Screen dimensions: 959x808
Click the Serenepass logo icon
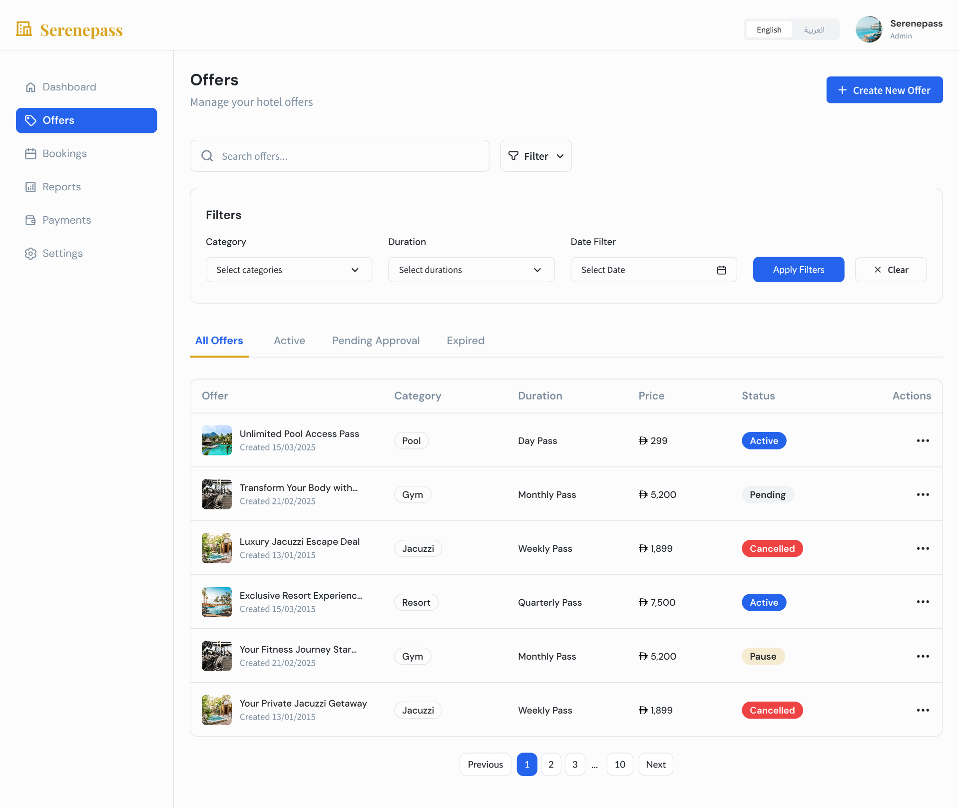24,29
